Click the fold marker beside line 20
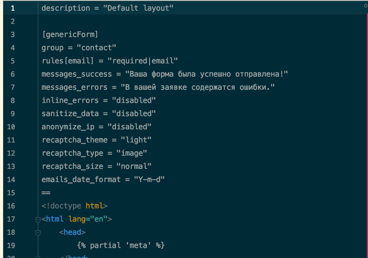Screen dimensions: 368x258 (38, 257)
